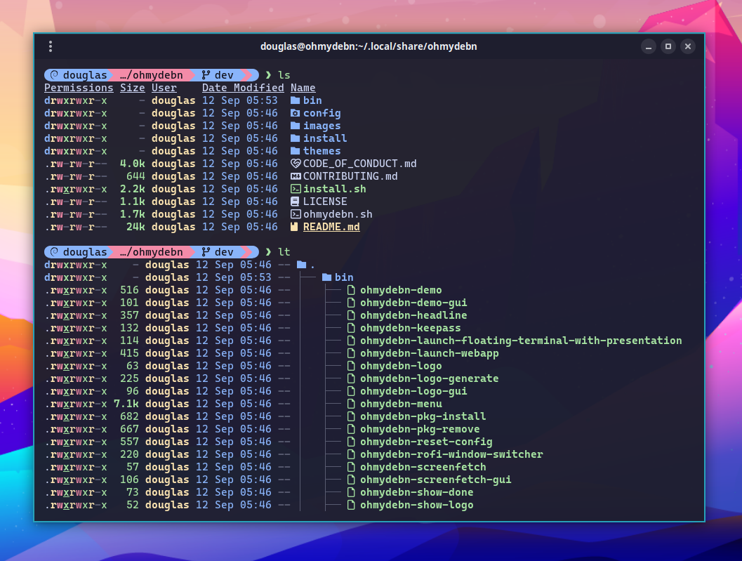Select ohmydebn-keepass in the bin tree
This screenshot has height=561, width=742.
coord(411,328)
